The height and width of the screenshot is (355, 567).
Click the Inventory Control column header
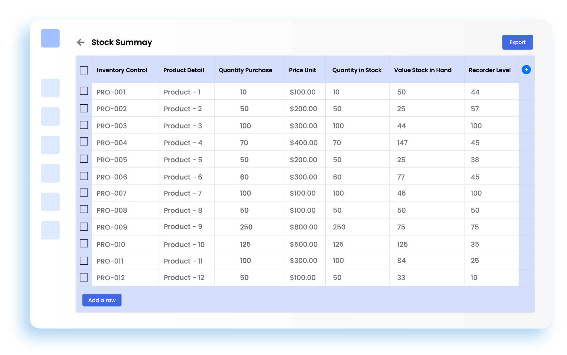[x=122, y=70]
